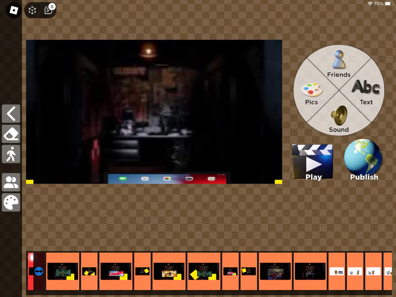Open the paint palette tool in sidebar
Screen dimensions: 396x297
pos(11,202)
